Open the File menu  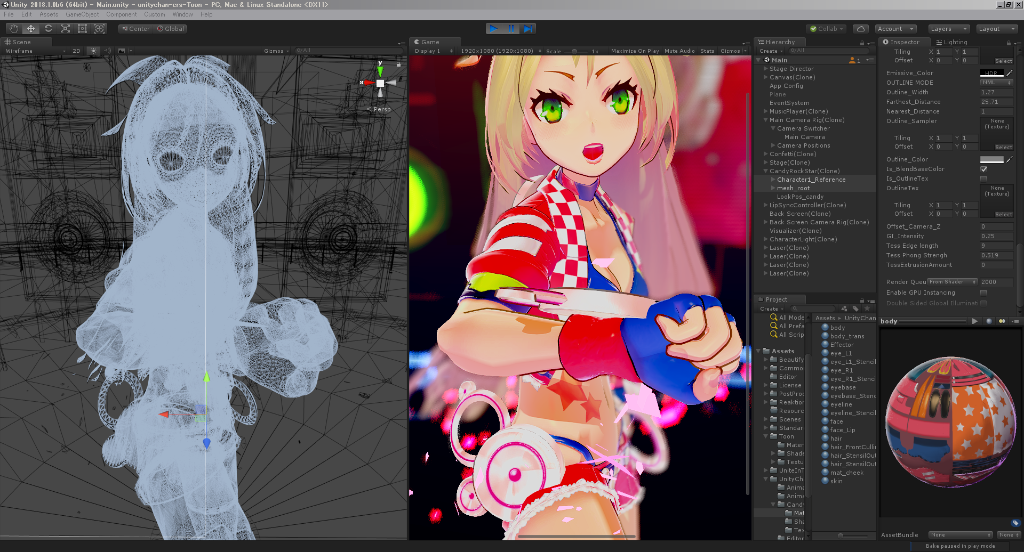[9, 14]
